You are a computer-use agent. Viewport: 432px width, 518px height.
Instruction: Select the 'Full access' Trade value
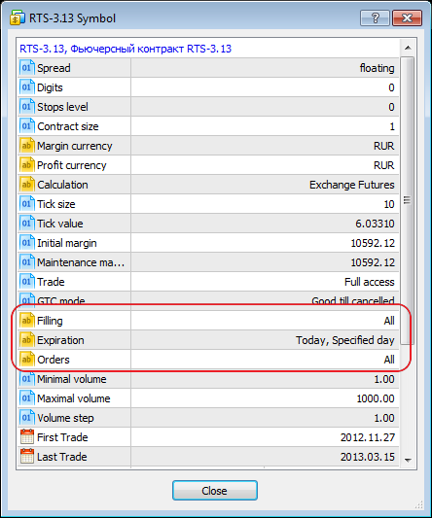click(x=370, y=282)
